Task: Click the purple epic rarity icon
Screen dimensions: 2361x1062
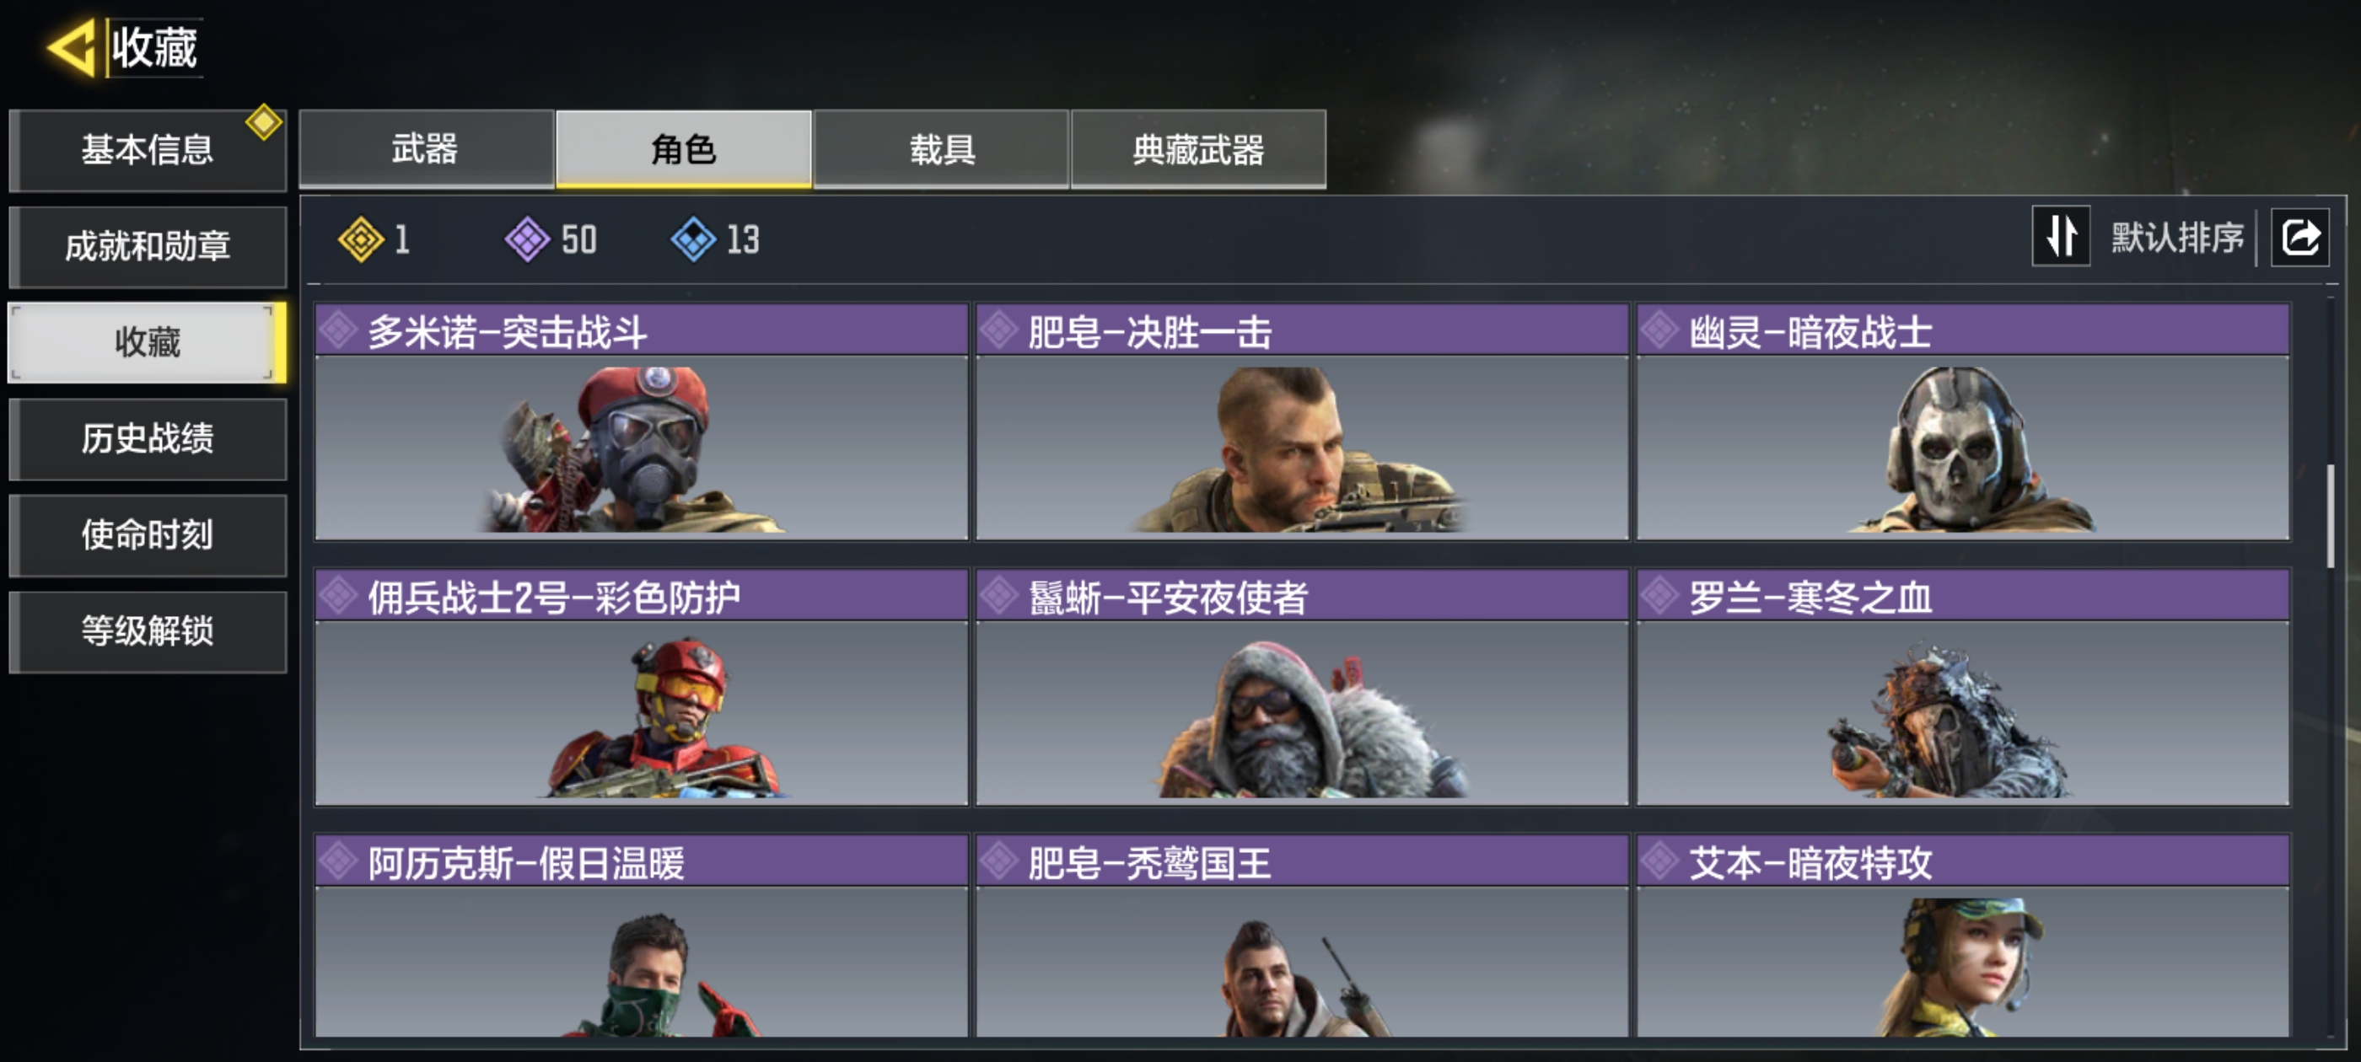Action: [528, 240]
